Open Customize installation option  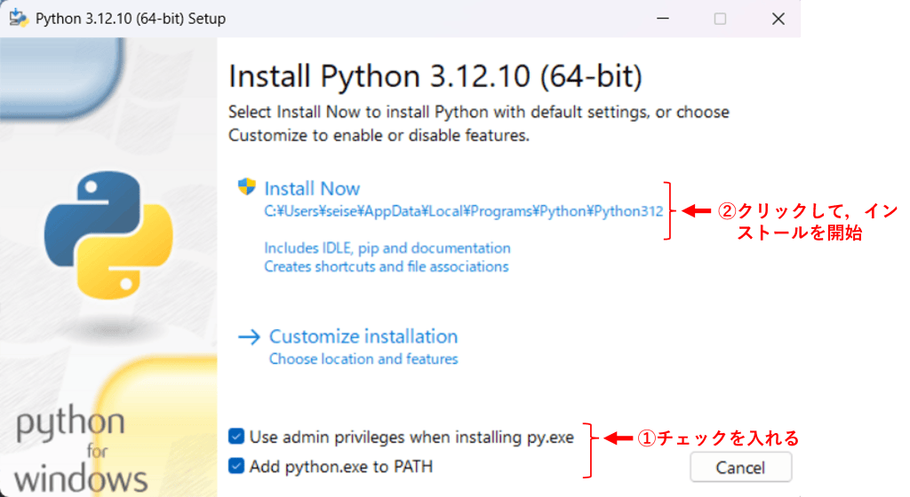point(363,336)
